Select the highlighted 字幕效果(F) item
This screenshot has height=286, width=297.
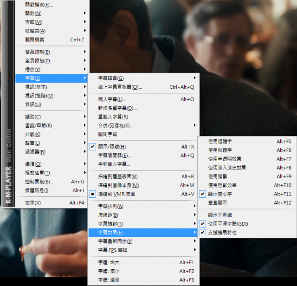143,233
